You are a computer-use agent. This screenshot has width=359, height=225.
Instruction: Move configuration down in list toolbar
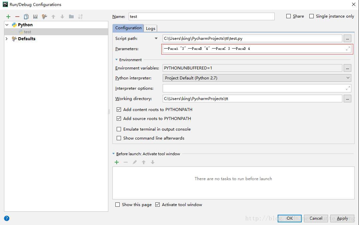(x=62, y=16)
